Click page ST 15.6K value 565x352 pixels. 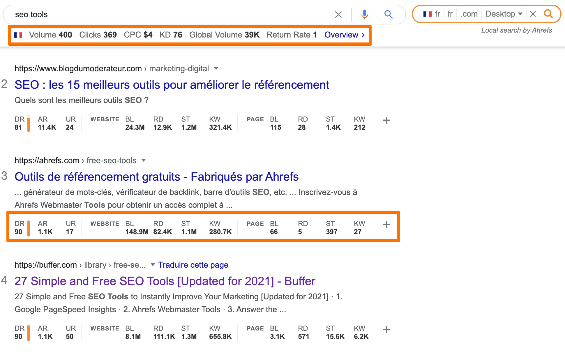(x=335, y=337)
